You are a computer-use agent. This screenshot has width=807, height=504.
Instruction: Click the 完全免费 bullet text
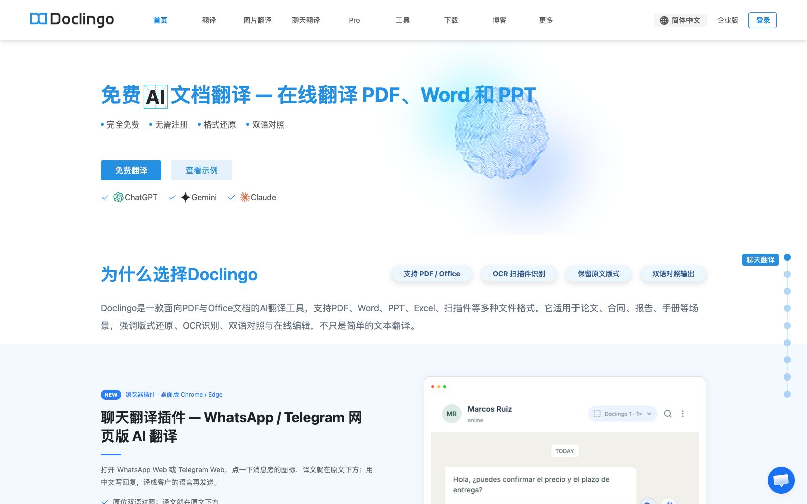tap(123, 124)
